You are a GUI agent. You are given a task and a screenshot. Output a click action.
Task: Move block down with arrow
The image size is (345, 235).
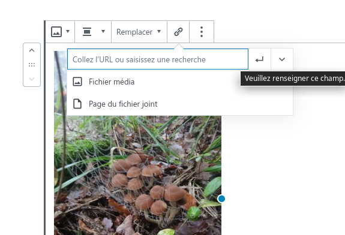(32, 79)
